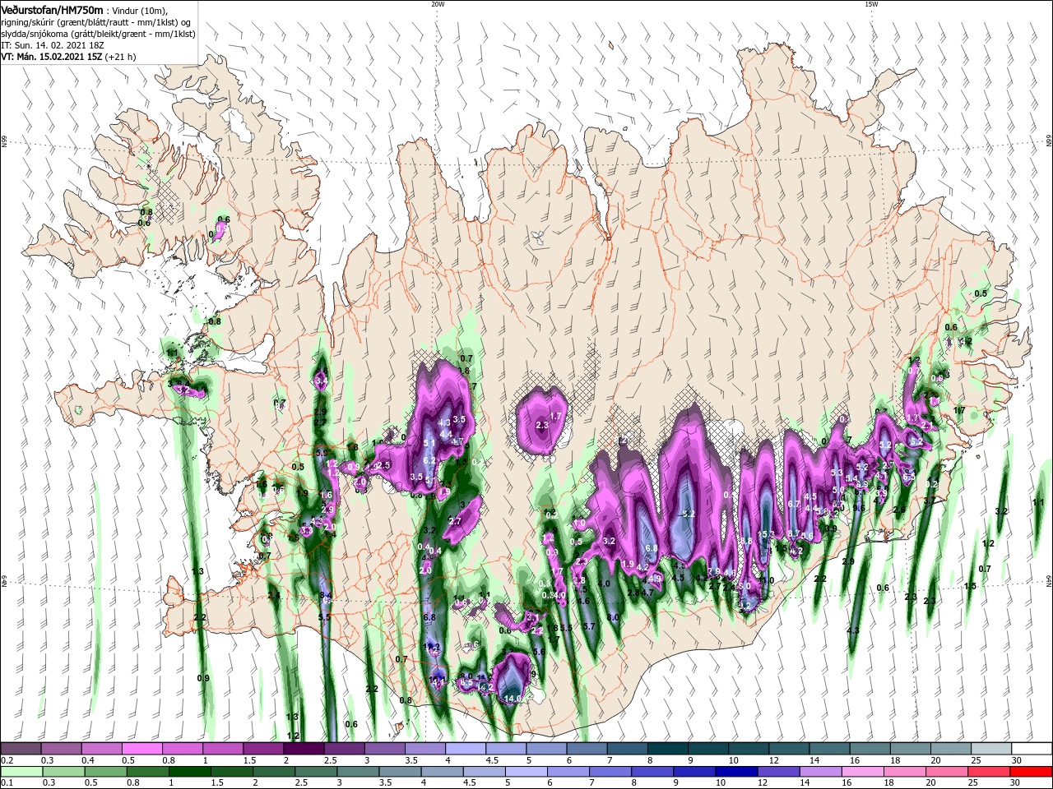Select the 25 swatch on the rain scale
Screen dimensions: 1053x789
tap(990, 772)
